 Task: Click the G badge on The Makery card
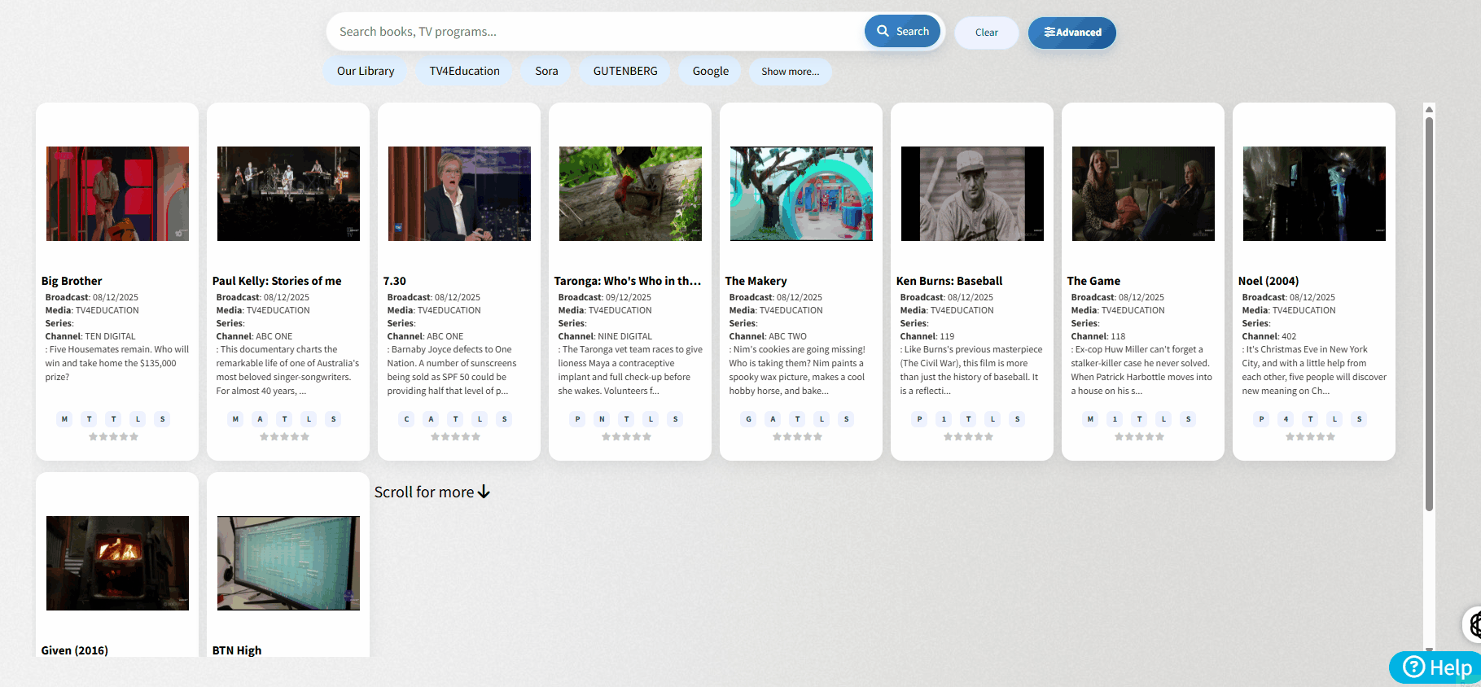click(748, 419)
